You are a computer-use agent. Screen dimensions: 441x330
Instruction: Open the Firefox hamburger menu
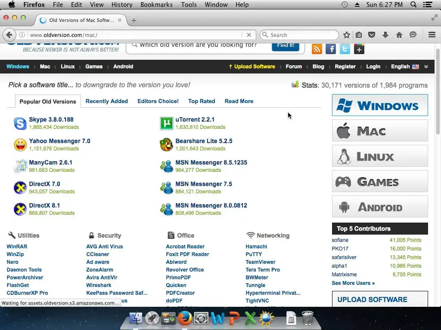pyautogui.click(x=432, y=35)
